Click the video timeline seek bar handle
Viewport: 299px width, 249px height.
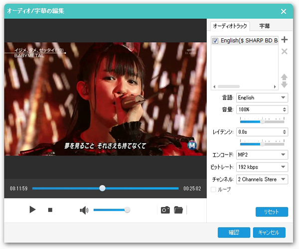[x=102, y=188]
